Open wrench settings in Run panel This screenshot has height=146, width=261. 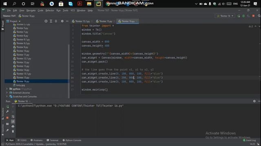pyautogui.click(x=7, y=112)
